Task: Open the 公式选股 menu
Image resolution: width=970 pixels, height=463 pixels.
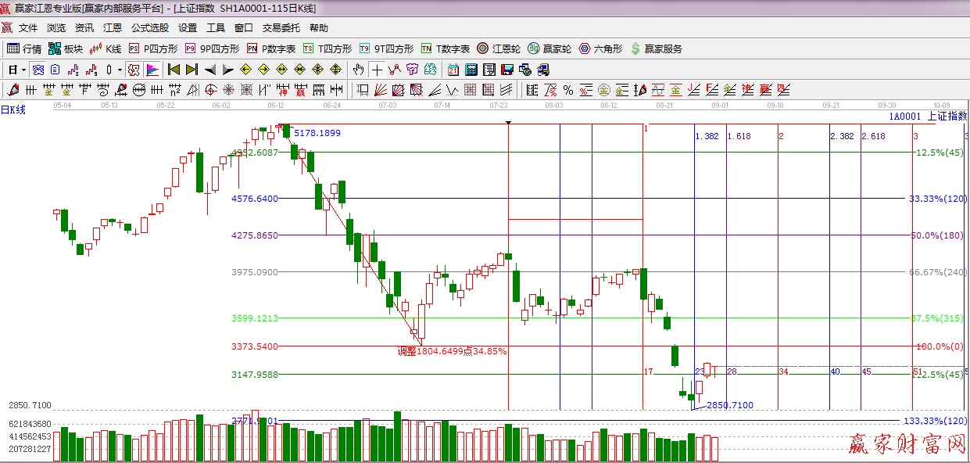Action: coord(149,28)
